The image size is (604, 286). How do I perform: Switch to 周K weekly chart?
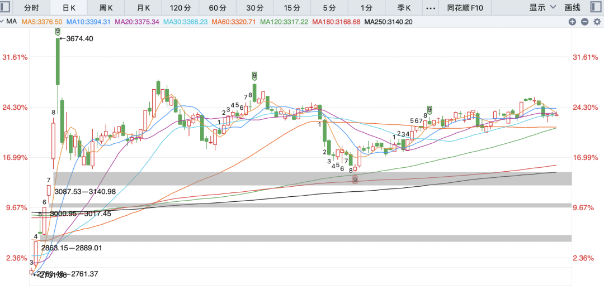pos(106,7)
